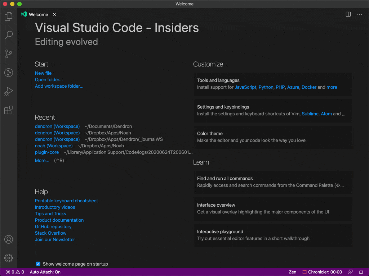The height and width of the screenshot is (276, 369).
Task: Install Python language support
Action: click(266, 87)
